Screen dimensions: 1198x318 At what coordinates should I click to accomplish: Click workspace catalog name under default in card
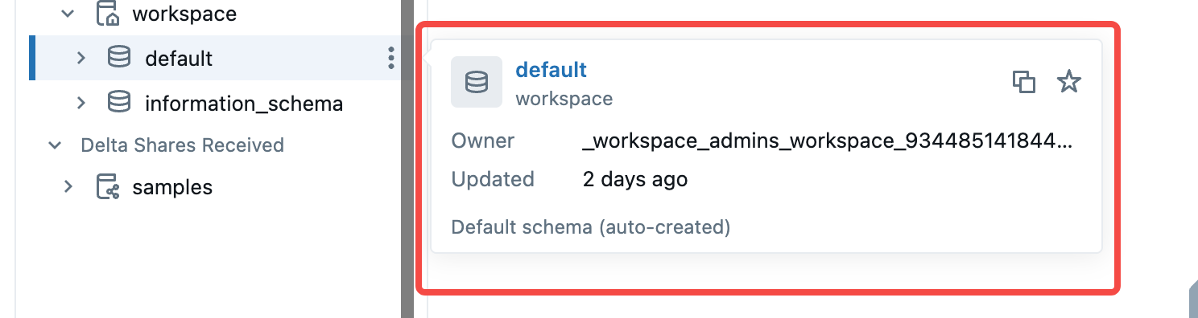click(x=564, y=99)
